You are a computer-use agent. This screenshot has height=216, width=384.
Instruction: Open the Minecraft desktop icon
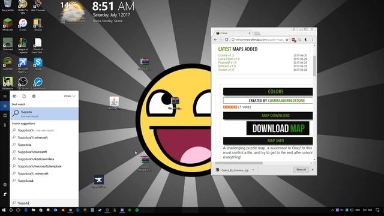pyautogui.click(x=8, y=25)
